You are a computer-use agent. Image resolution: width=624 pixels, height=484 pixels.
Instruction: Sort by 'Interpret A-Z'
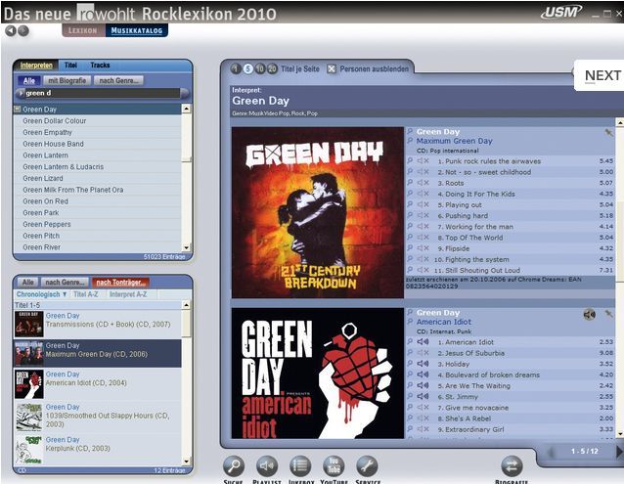click(128, 294)
